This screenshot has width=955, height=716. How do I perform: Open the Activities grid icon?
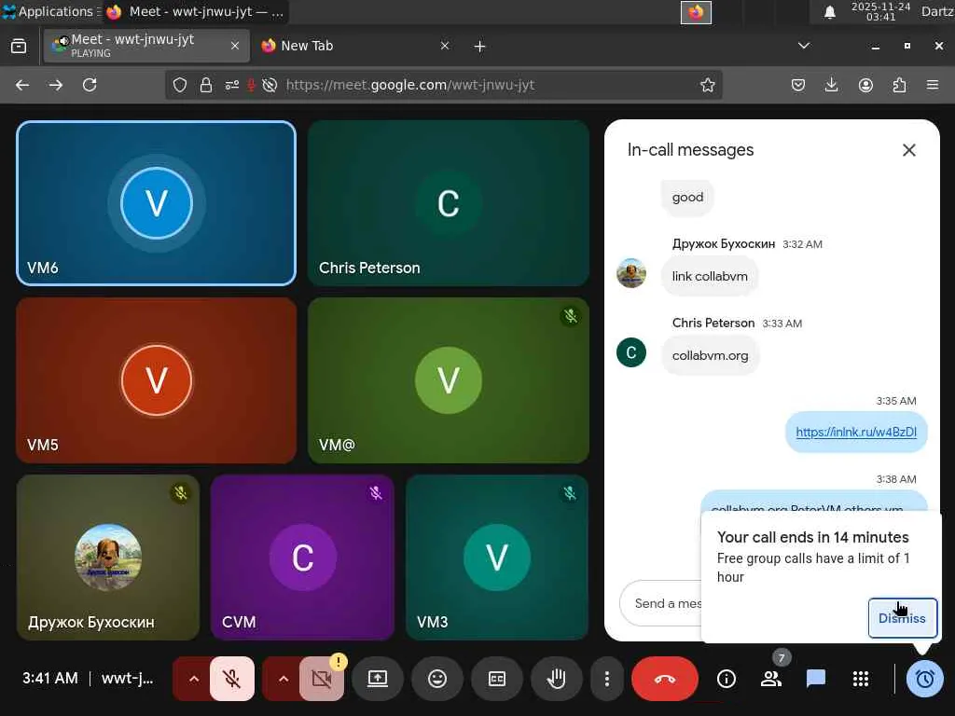861,679
